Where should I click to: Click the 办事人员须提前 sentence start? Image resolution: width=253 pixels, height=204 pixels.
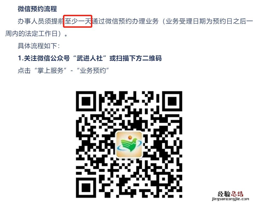pyautogui.click(x=41, y=21)
